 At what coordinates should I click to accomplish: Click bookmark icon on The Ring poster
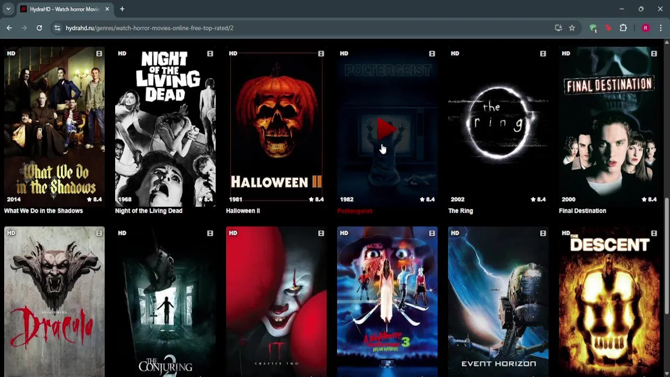click(543, 53)
